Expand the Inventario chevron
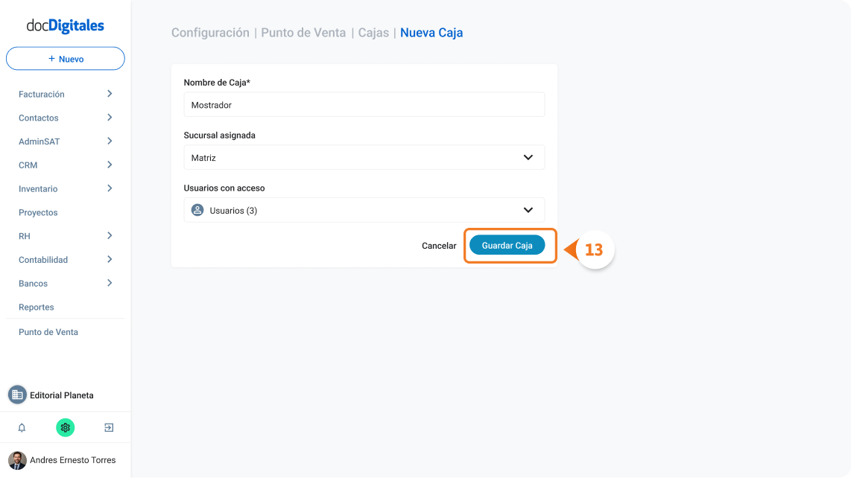This screenshot has height=478, width=851. coord(110,188)
